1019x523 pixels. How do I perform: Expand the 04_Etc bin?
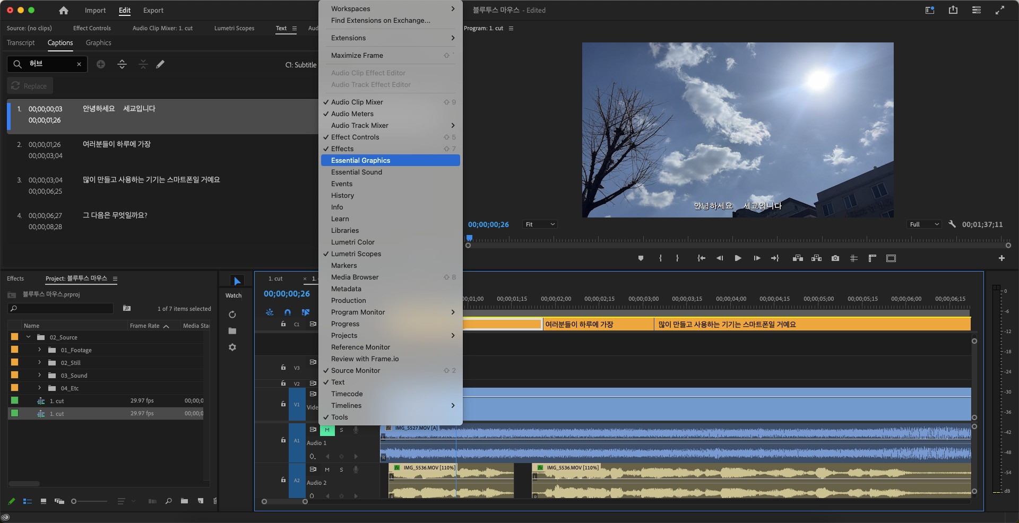39,388
